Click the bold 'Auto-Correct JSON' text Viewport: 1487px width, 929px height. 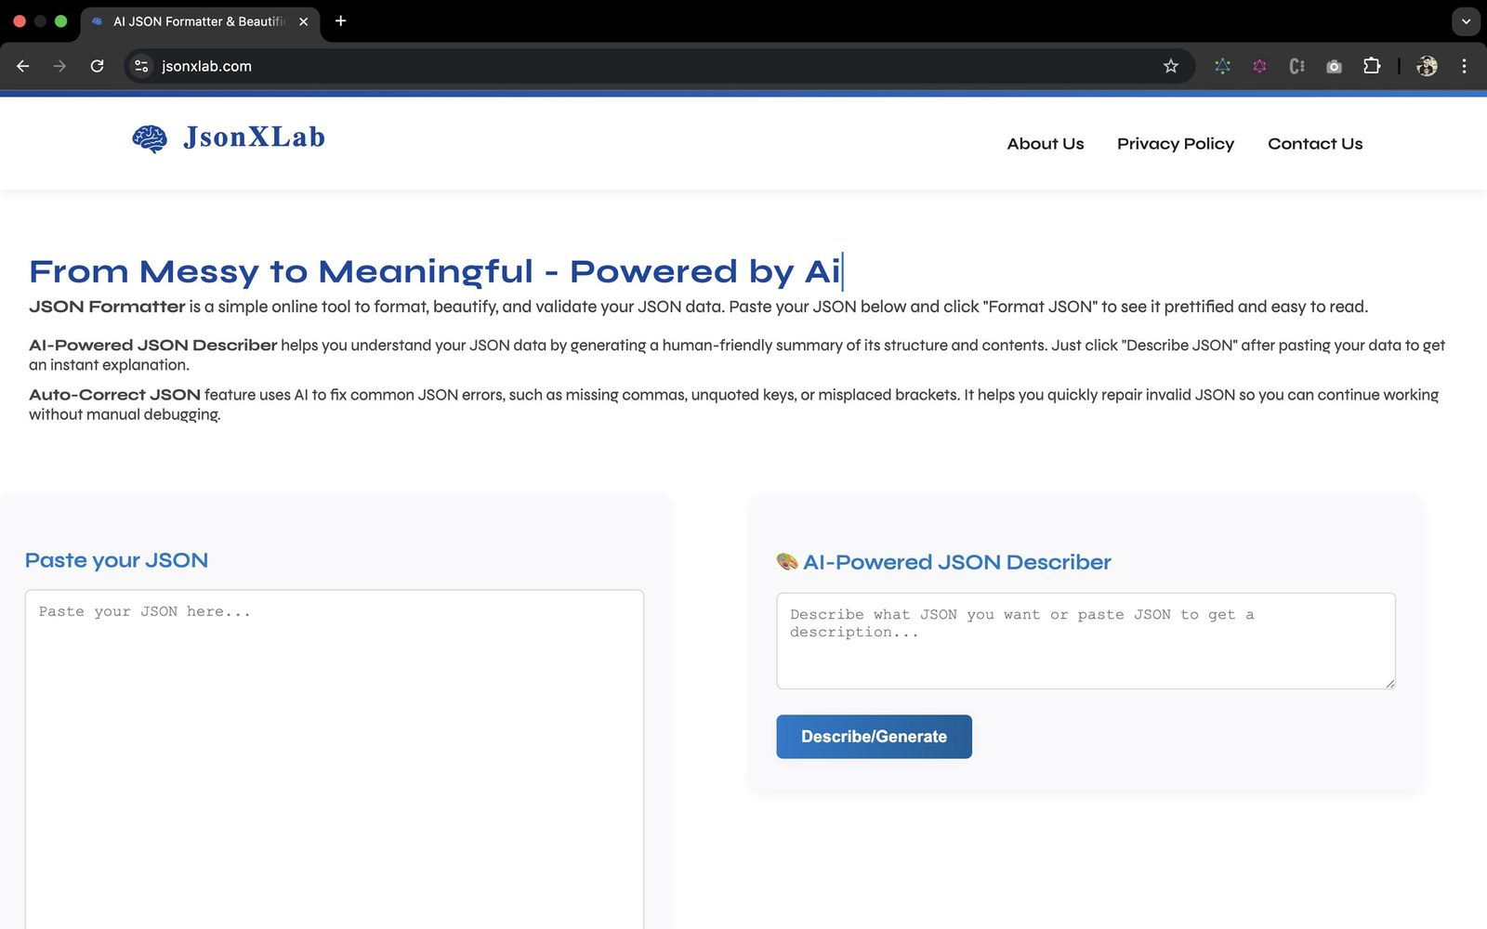click(114, 395)
